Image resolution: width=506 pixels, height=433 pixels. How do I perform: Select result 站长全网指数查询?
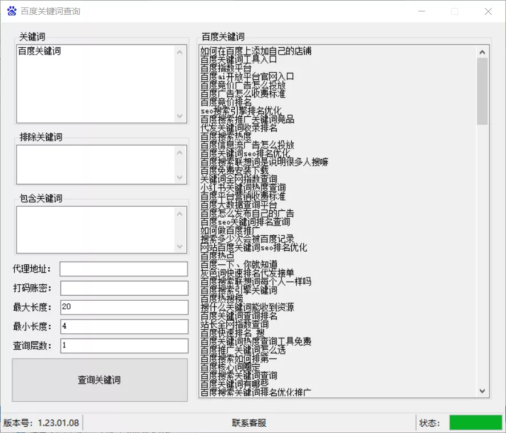pyautogui.click(x=234, y=324)
